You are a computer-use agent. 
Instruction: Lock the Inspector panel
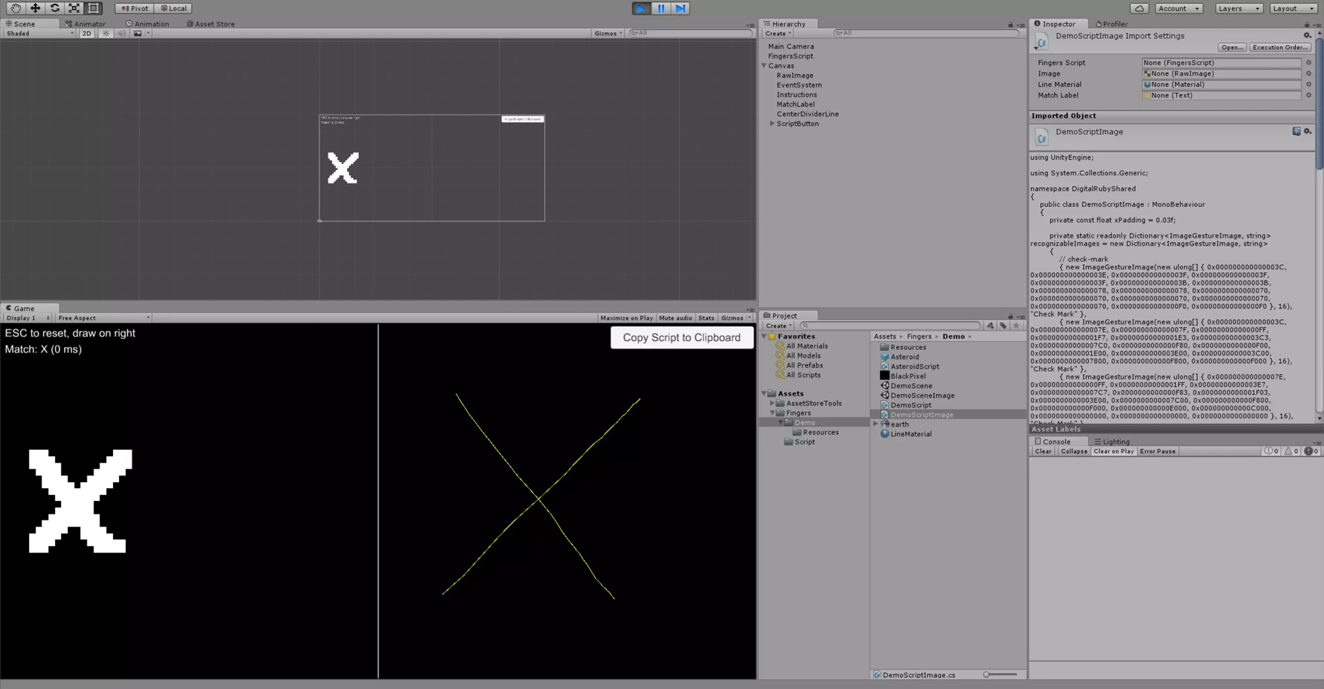(x=1307, y=24)
